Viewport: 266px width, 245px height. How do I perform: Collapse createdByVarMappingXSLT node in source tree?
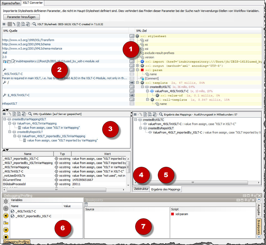coord(5,119)
